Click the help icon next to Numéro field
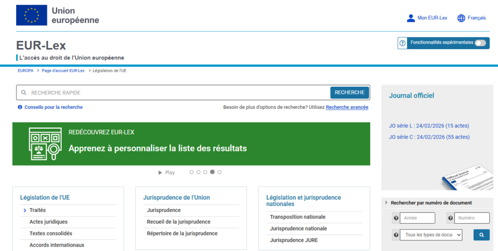 450,218
